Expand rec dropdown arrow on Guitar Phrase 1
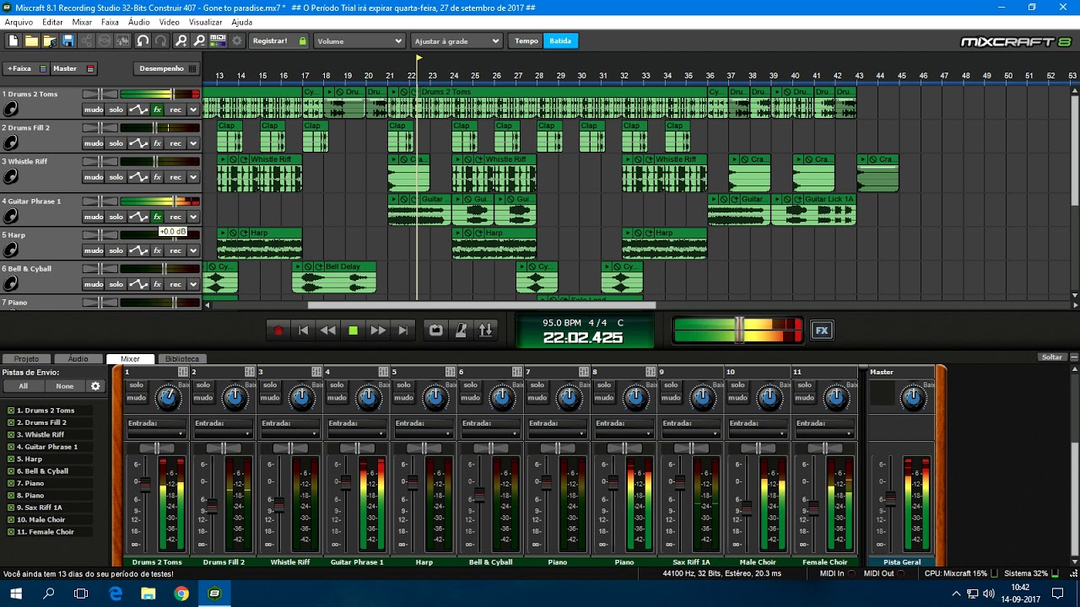This screenshot has width=1080, height=607. pos(193,217)
